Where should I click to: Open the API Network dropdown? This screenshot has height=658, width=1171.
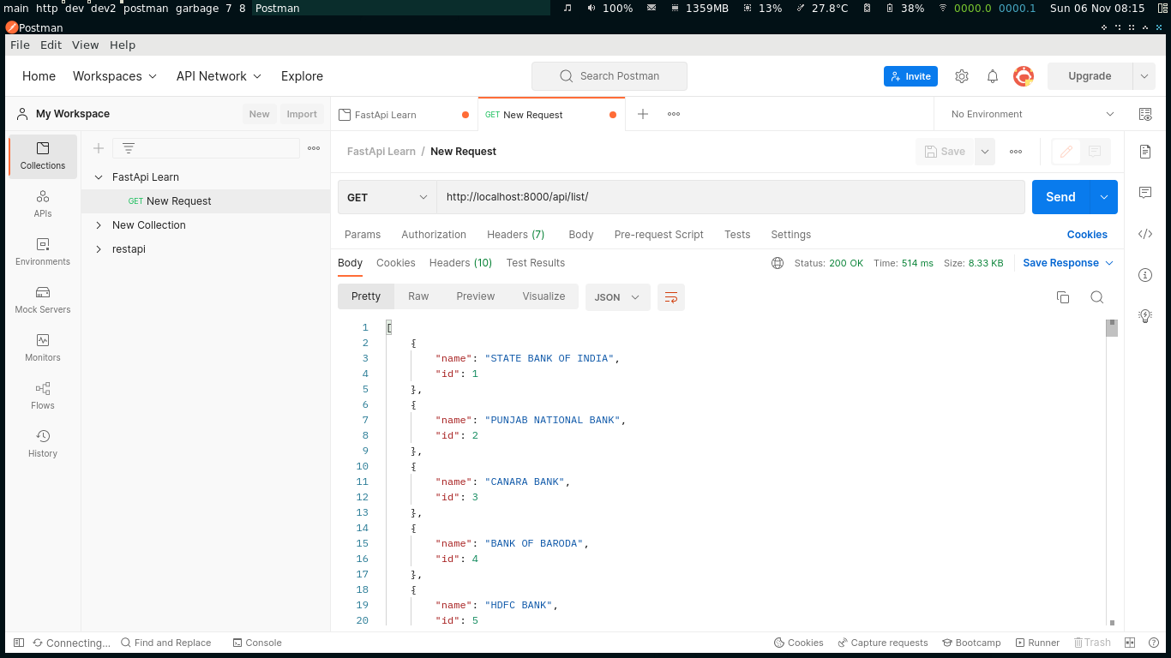(219, 76)
